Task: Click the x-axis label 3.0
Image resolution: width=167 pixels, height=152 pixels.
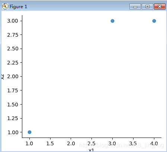Action: point(112,143)
